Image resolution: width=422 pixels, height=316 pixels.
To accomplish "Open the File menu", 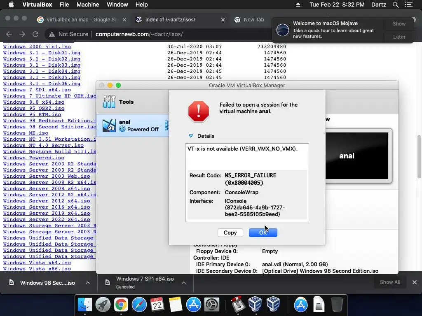I will click(64, 5).
